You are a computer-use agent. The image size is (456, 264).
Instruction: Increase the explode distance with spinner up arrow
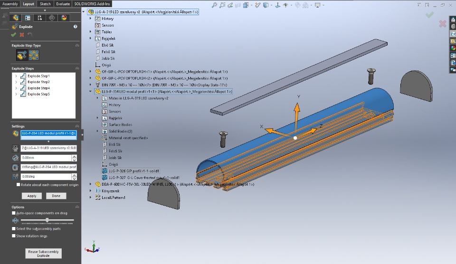click(x=74, y=156)
